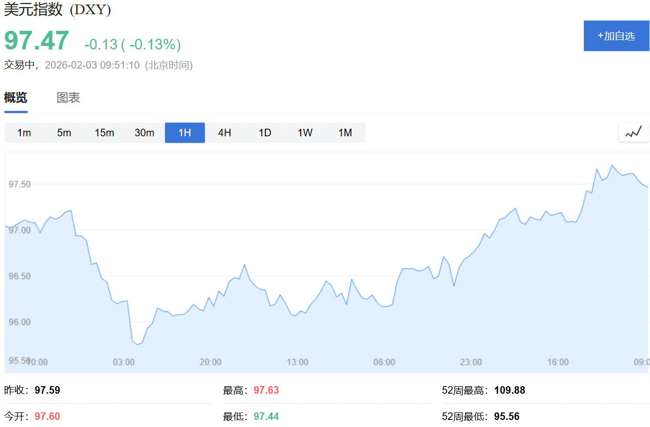
Task: Click the 美元指数 (DXY) title
Action: [58, 10]
